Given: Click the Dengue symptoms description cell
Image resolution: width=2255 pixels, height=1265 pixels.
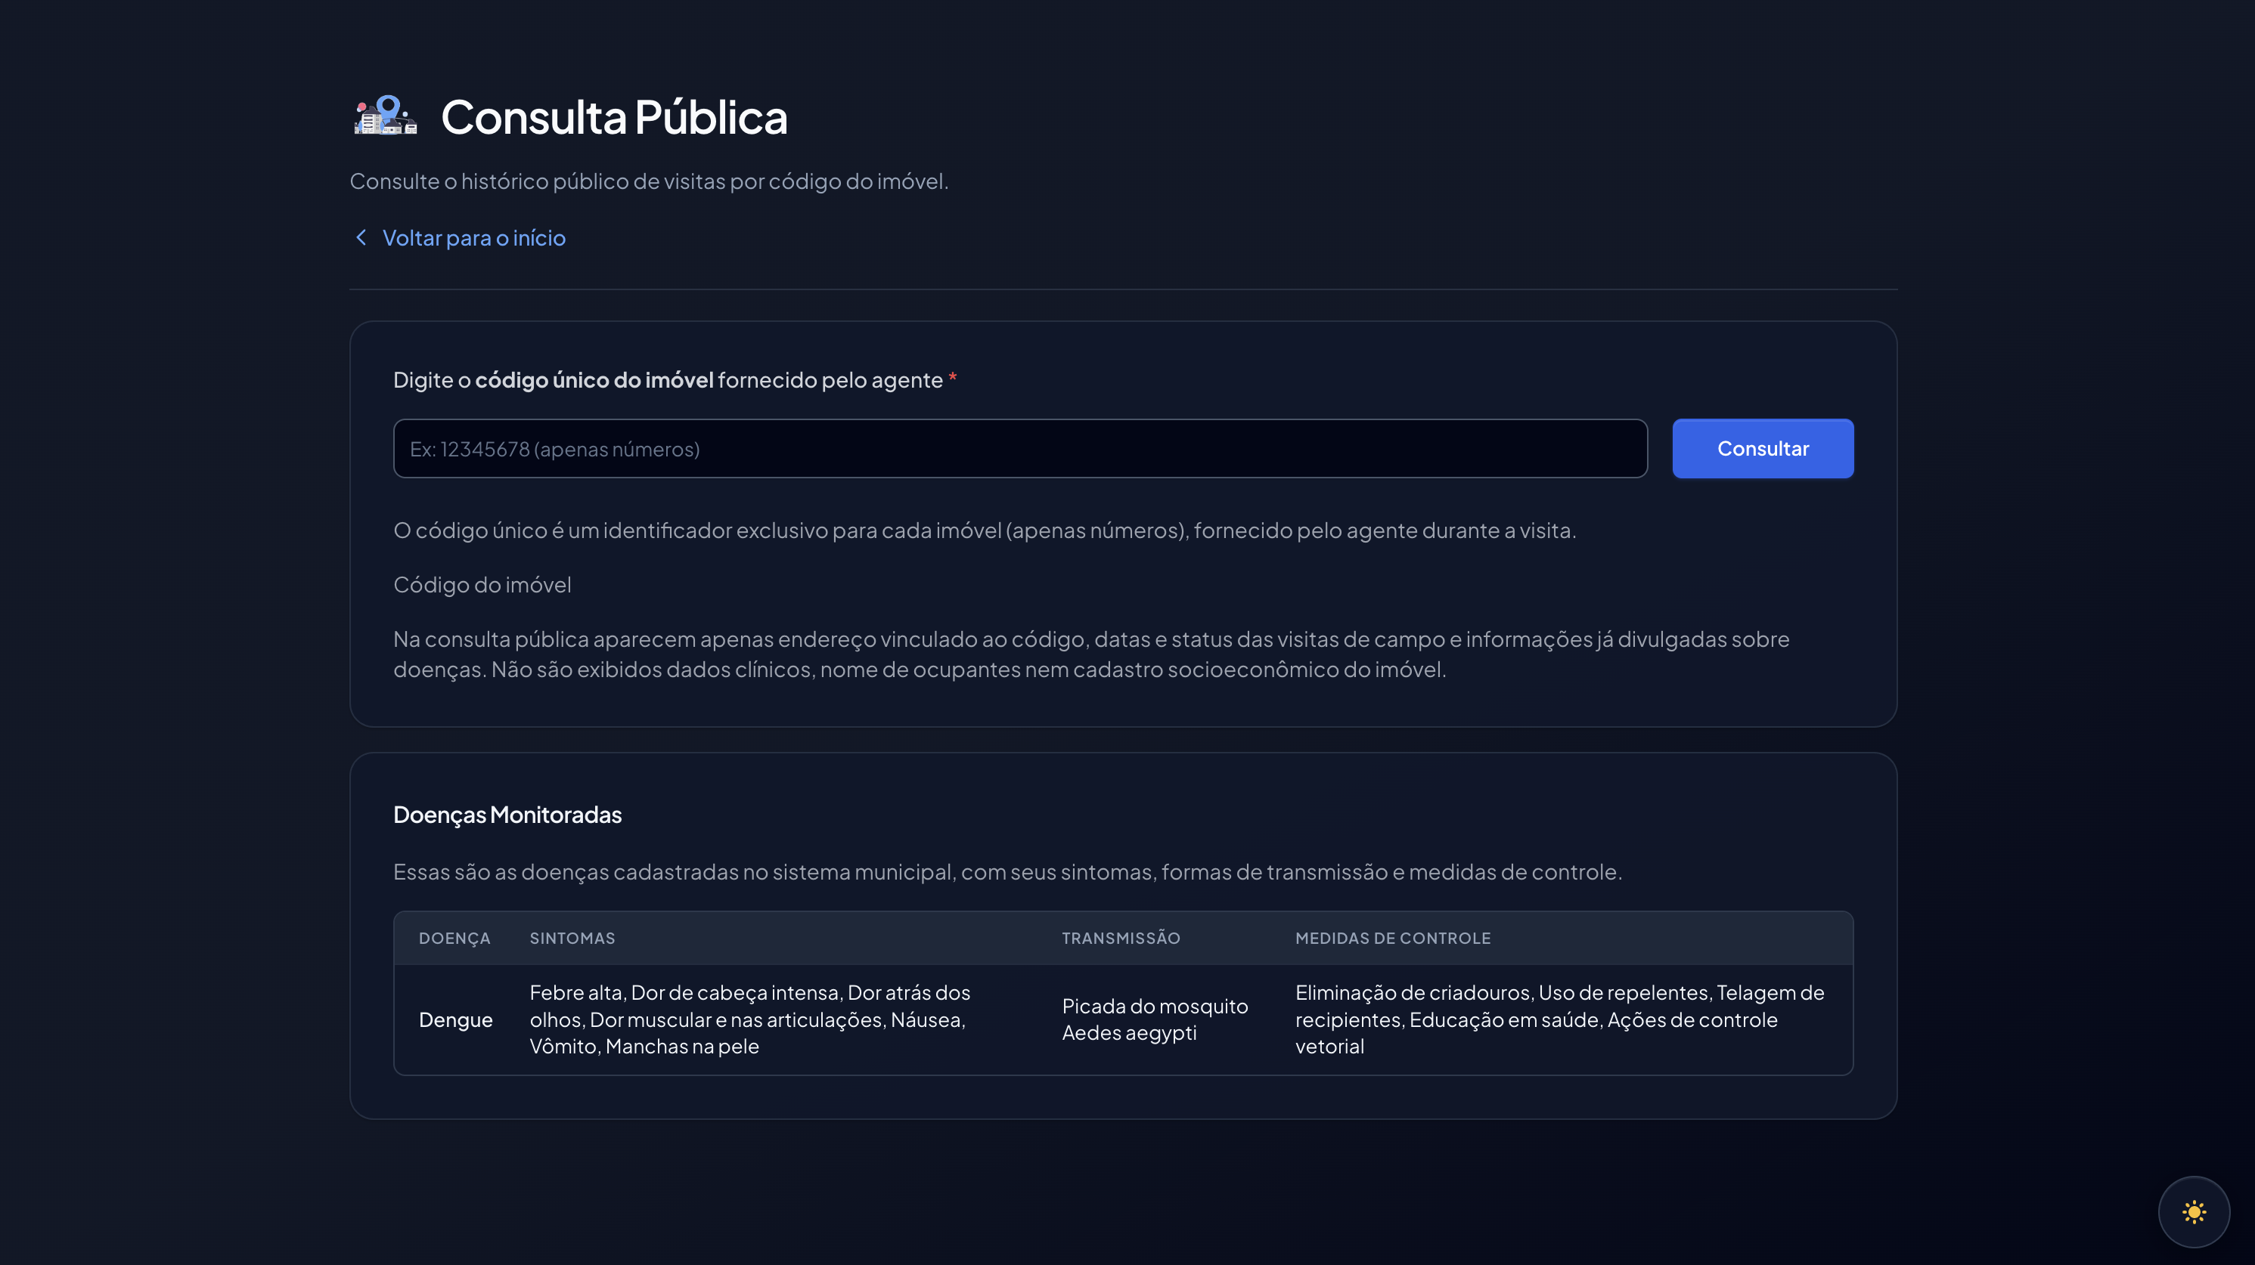Looking at the screenshot, I should 749,1019.
